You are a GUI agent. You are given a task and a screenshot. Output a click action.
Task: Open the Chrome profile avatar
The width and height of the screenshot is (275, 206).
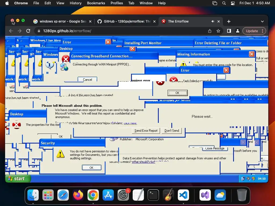[238, 31]
